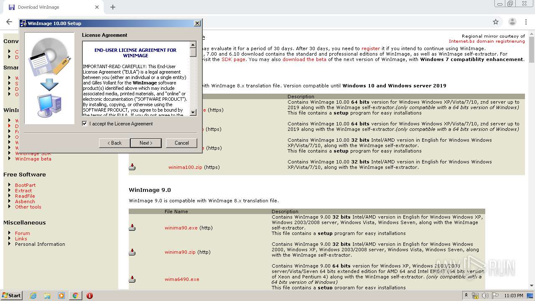This screenshot has width=535, height=301.
Task: Click the taskbar clock 11:03 PM
Action: click(x=514, y=296)
